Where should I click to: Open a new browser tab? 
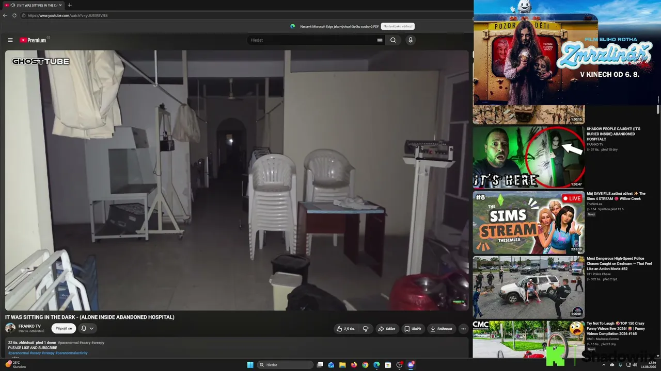point(70,5)
